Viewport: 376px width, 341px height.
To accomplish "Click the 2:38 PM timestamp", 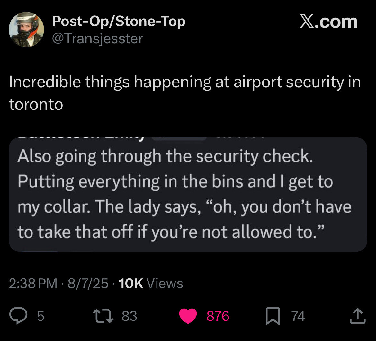I will pos(33,283).
